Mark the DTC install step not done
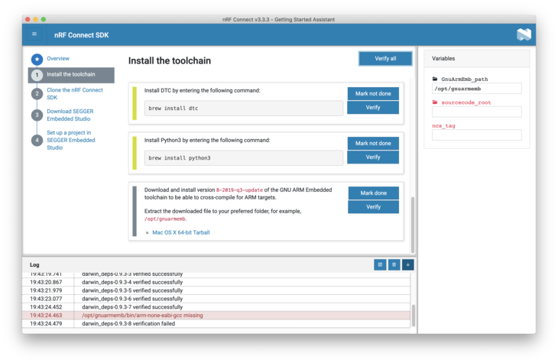 [x=373, y=93]
